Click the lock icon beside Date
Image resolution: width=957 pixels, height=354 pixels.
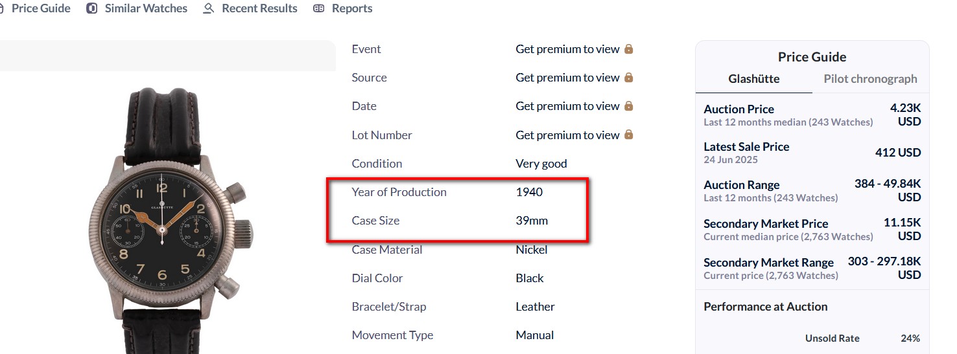pyautogui.click(x=628, y=106)
